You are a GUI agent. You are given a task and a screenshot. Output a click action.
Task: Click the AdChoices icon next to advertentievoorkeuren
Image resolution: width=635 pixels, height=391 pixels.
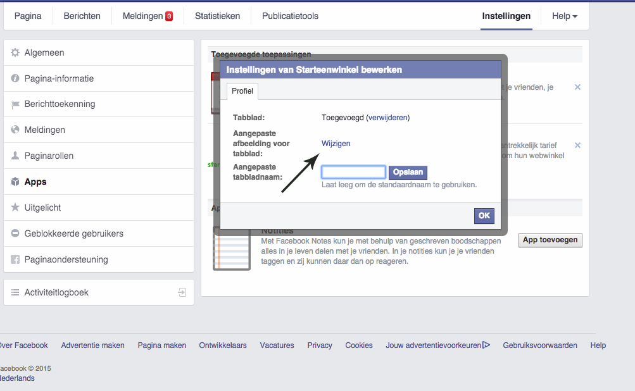coord(486,345)
